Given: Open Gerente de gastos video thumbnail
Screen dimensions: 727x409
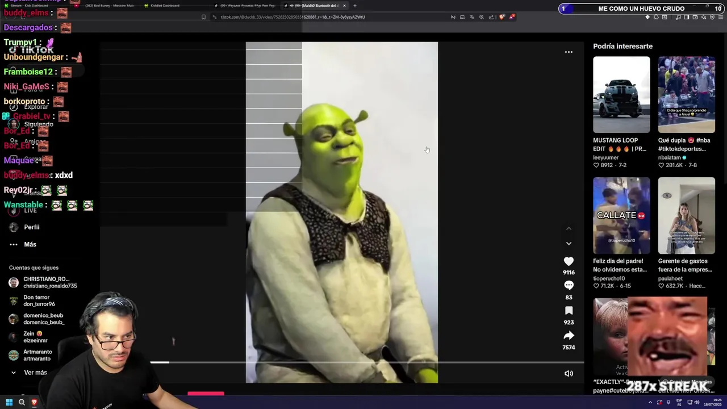Looking at the screenshot, I should click(x=686, y=215).
